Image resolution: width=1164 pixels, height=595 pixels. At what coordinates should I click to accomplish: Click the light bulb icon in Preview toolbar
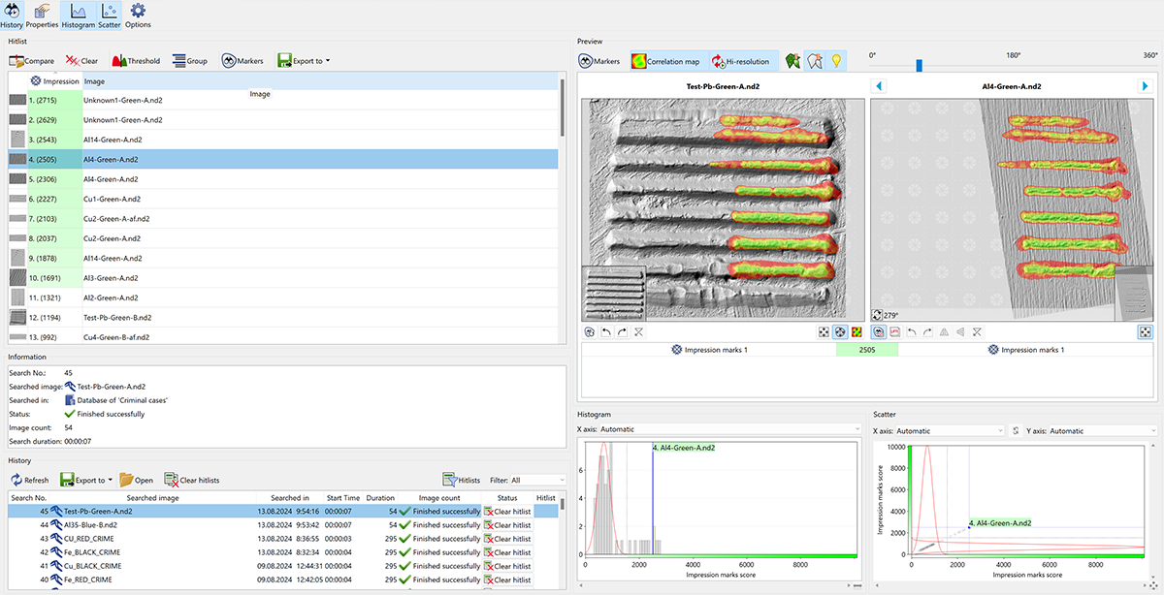834,61
